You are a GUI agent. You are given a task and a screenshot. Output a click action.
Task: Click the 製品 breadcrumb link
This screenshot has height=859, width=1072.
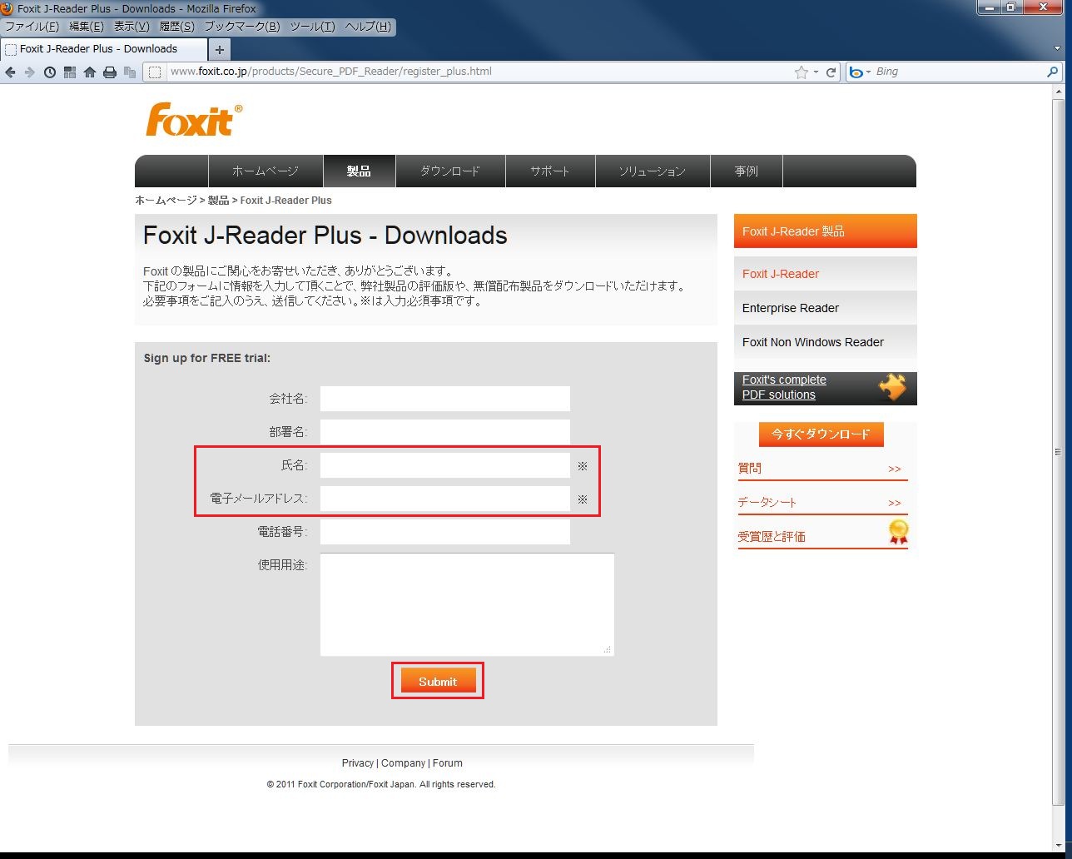218,201
